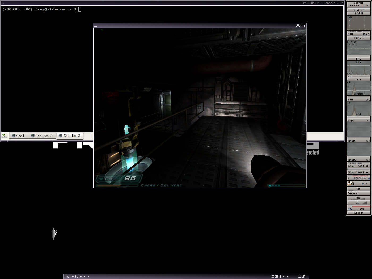This screenshot has height=279, width=372.
Task: Click the AC power plug battery icon
Action: click(350, 209)
